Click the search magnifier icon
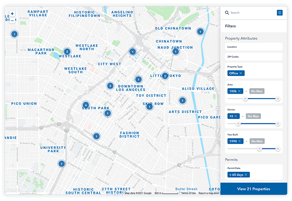The height and width of the screenshot is (201, 292). [x=227, y=13]
